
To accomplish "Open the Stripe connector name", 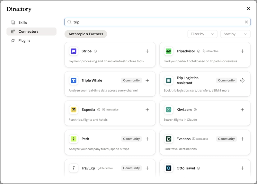I will click(x=86, y=51).
